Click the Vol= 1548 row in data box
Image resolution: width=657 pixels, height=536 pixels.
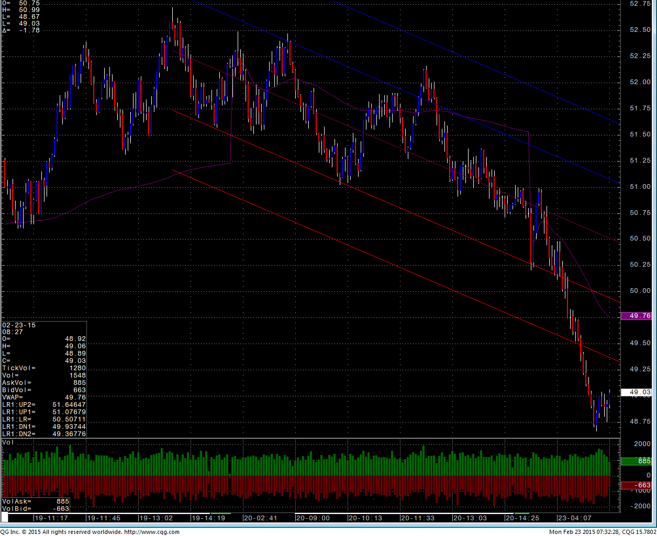click(44, 375)
